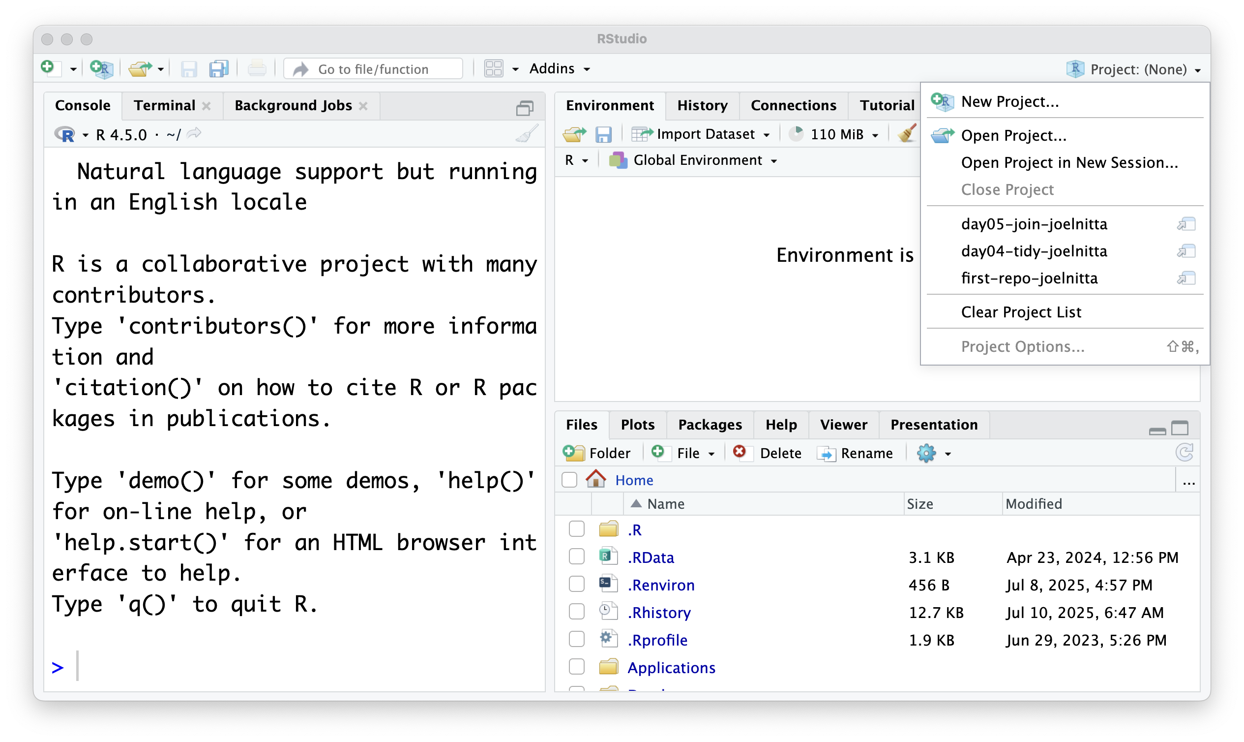Open day05-join-joelnitta in new session icon
Viewport: 1244px width, 742px height.
[1186, 223]
